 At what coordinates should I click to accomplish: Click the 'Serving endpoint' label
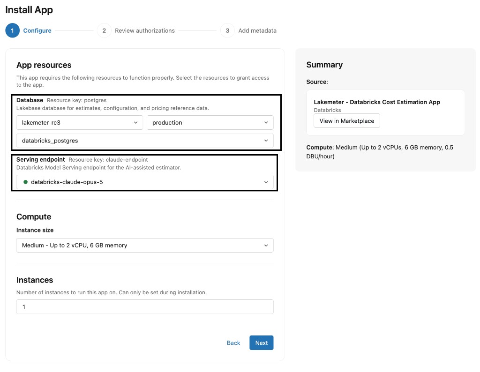(x=41, y=159)
